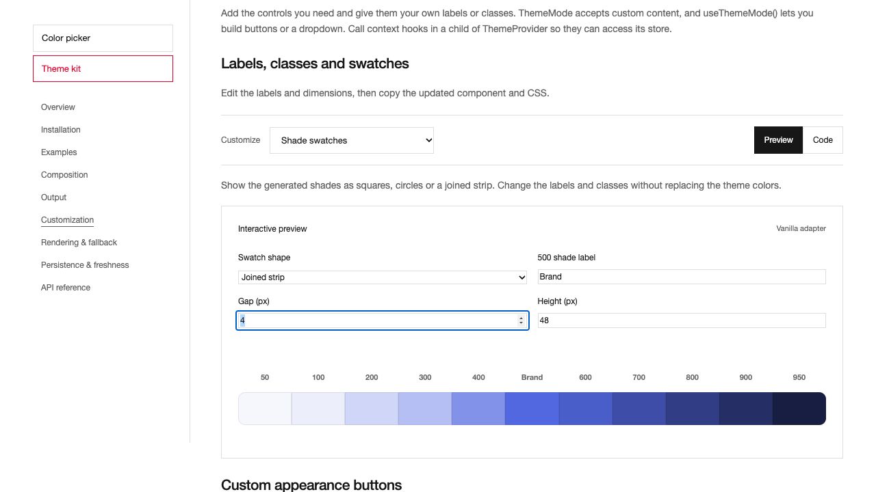
Task: Select the 800 shade swatch
Action: click(x=692, y=409)
